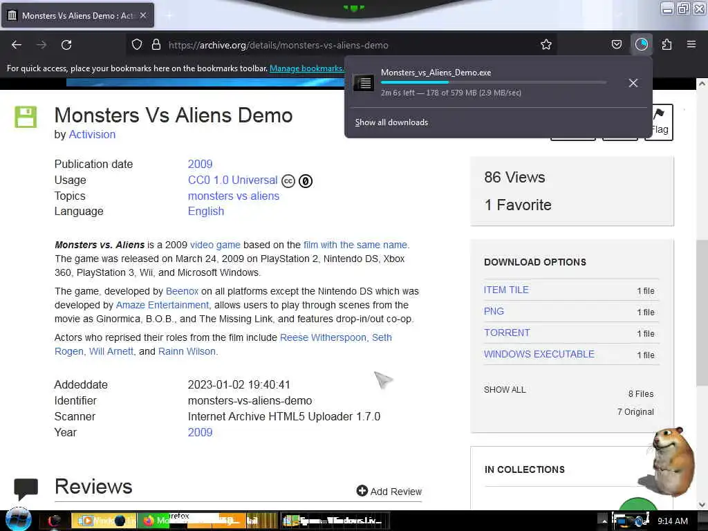This screenshot has width=708, height=531.
Task: Go back to the previous page
Action: (17, 45)
